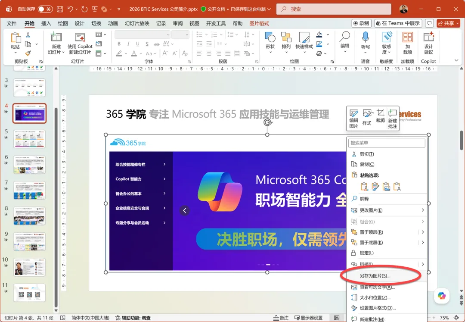Open the File (文件) tab
465x322 pixels.
point(12,23)
